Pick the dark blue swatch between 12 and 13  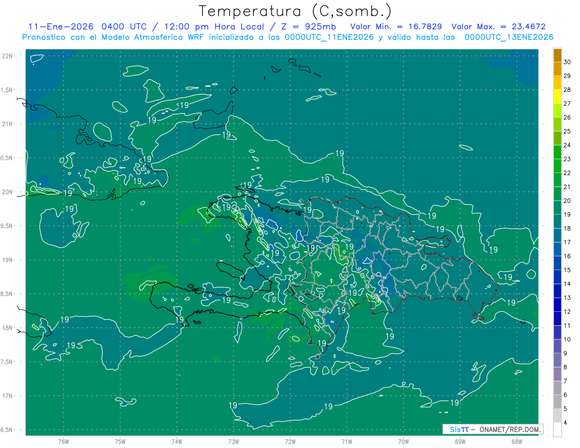(x=557, y=305)
